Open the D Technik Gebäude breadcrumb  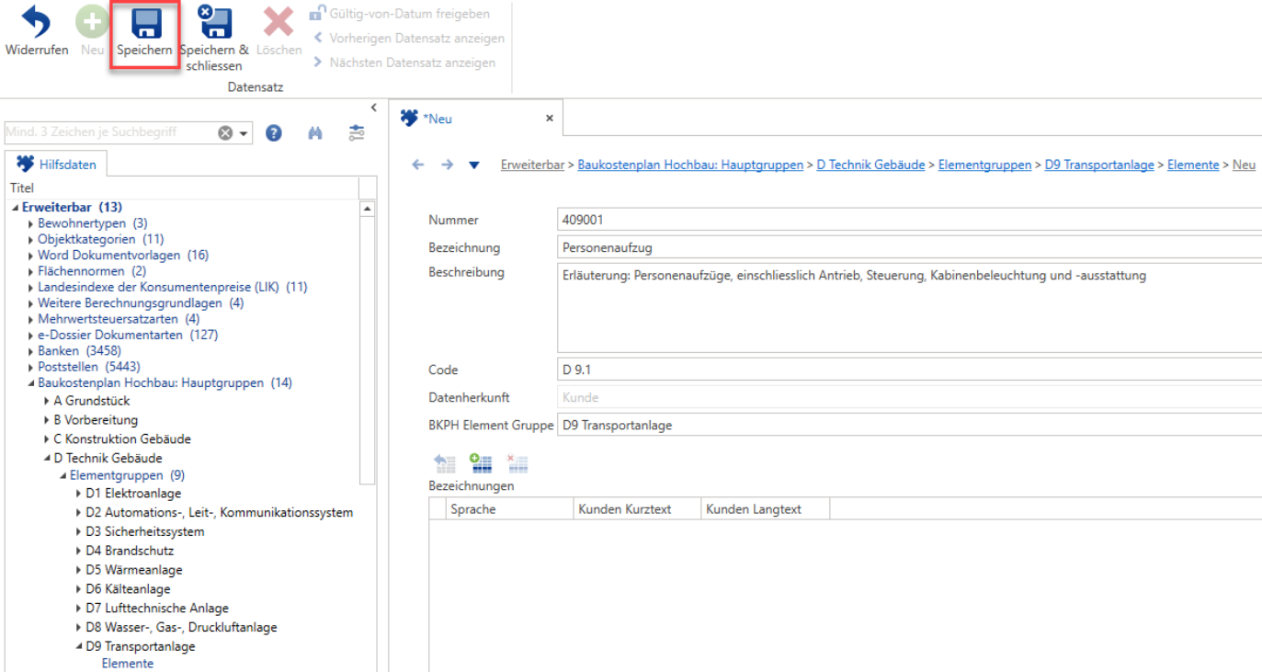click(x=870, y=165)
